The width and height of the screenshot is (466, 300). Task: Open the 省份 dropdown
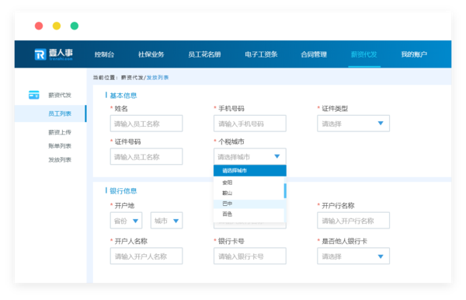pos(126,221)
